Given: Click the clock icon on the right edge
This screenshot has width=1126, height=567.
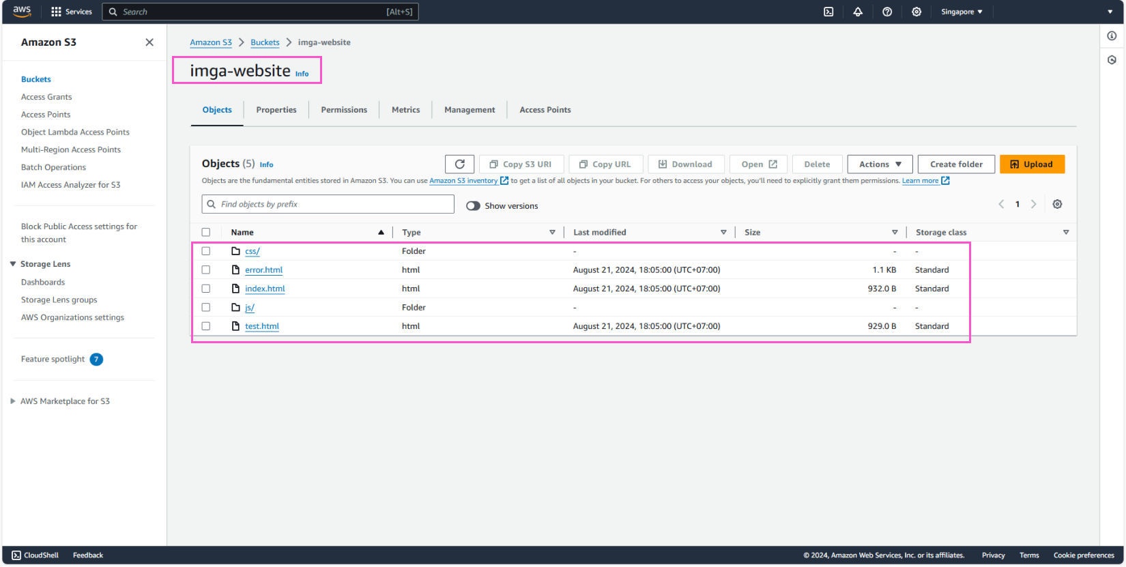Looking at the screenshot, I should click(1112, 60).
